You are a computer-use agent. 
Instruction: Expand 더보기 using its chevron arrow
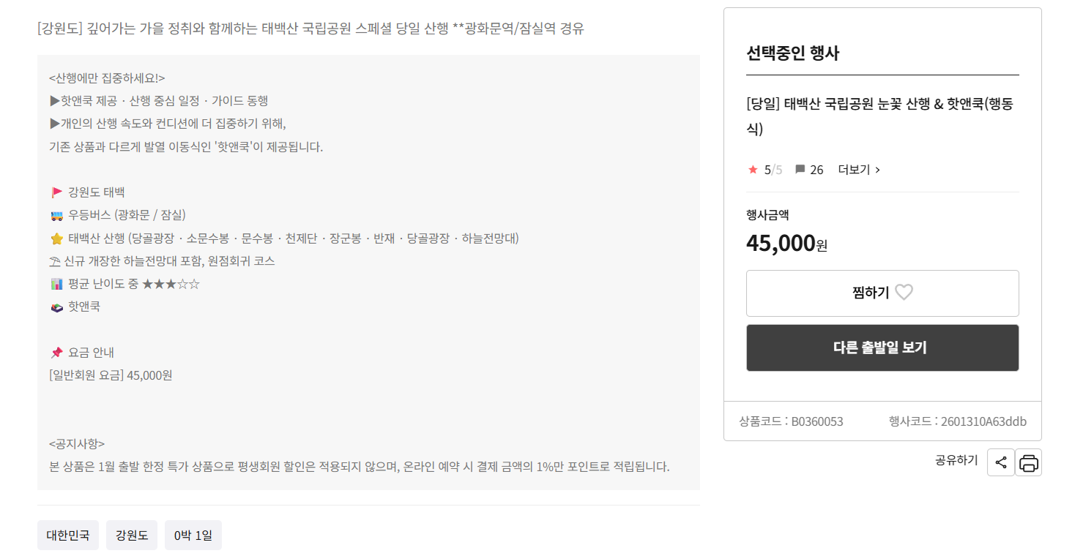tap(878, 169)
